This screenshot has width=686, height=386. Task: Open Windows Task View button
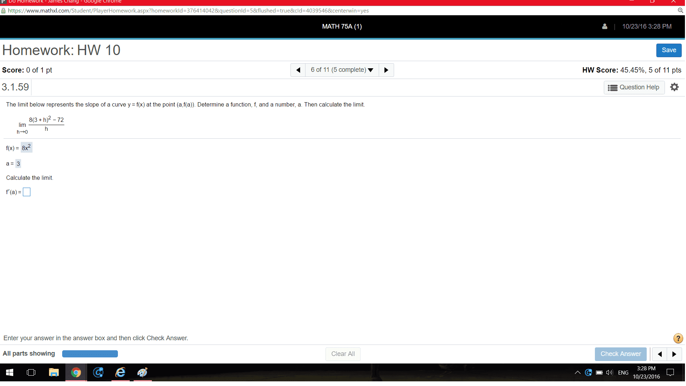pyautogui.click(x=31, y=372)
